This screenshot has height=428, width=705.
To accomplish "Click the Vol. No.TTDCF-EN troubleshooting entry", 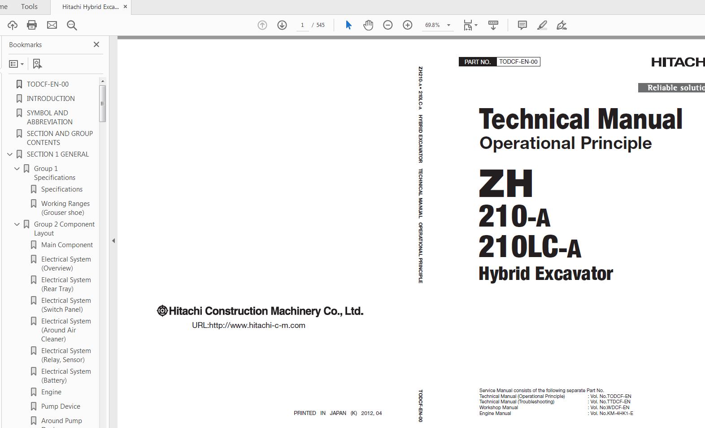I will [x=609, y=402].
